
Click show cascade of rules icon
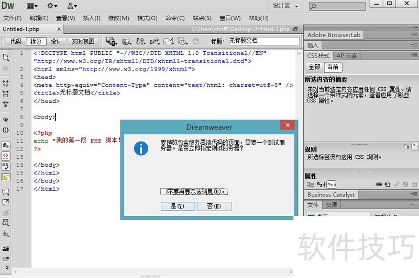click(415, 146)
